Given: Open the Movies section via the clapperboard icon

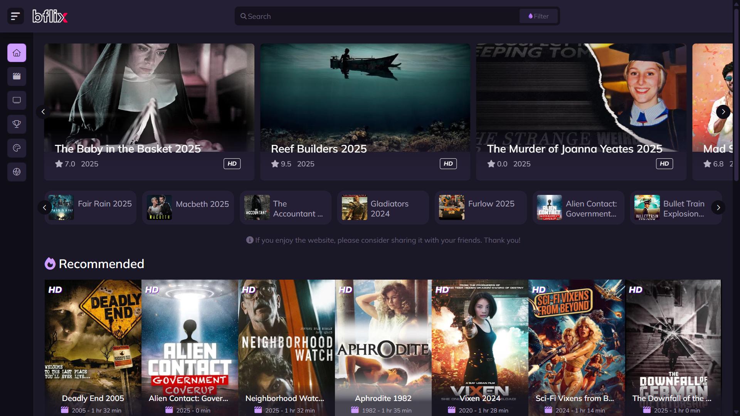Looking at the screenshot, I should click(x=17, y=76).
